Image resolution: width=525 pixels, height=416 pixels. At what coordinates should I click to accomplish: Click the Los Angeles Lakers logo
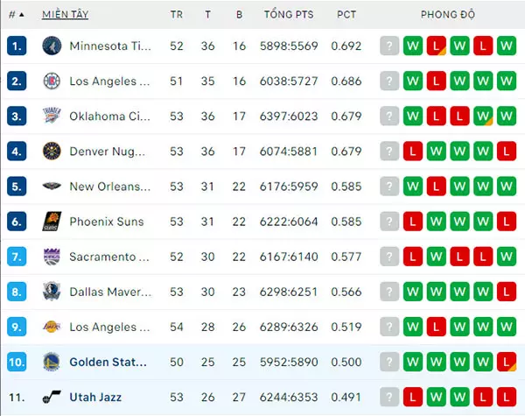pyautogui.click(x=52, y=327)
